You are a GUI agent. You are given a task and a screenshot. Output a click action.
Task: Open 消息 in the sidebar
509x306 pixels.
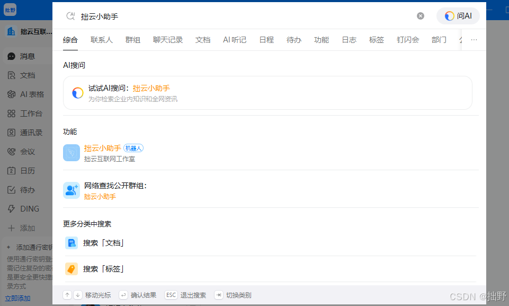[27, 56]
